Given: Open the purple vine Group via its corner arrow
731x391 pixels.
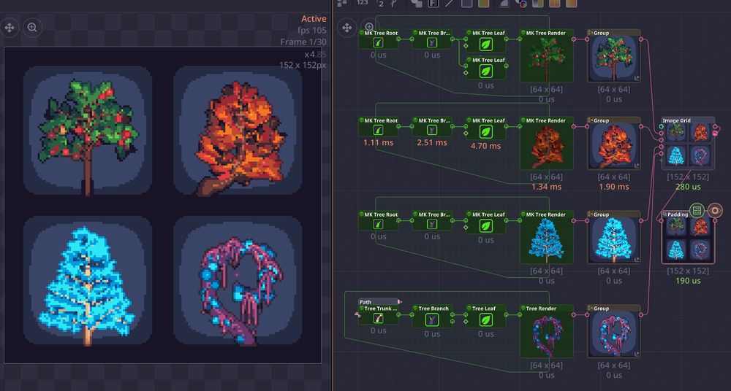Looking at the screenshot, I should [637, 355].
